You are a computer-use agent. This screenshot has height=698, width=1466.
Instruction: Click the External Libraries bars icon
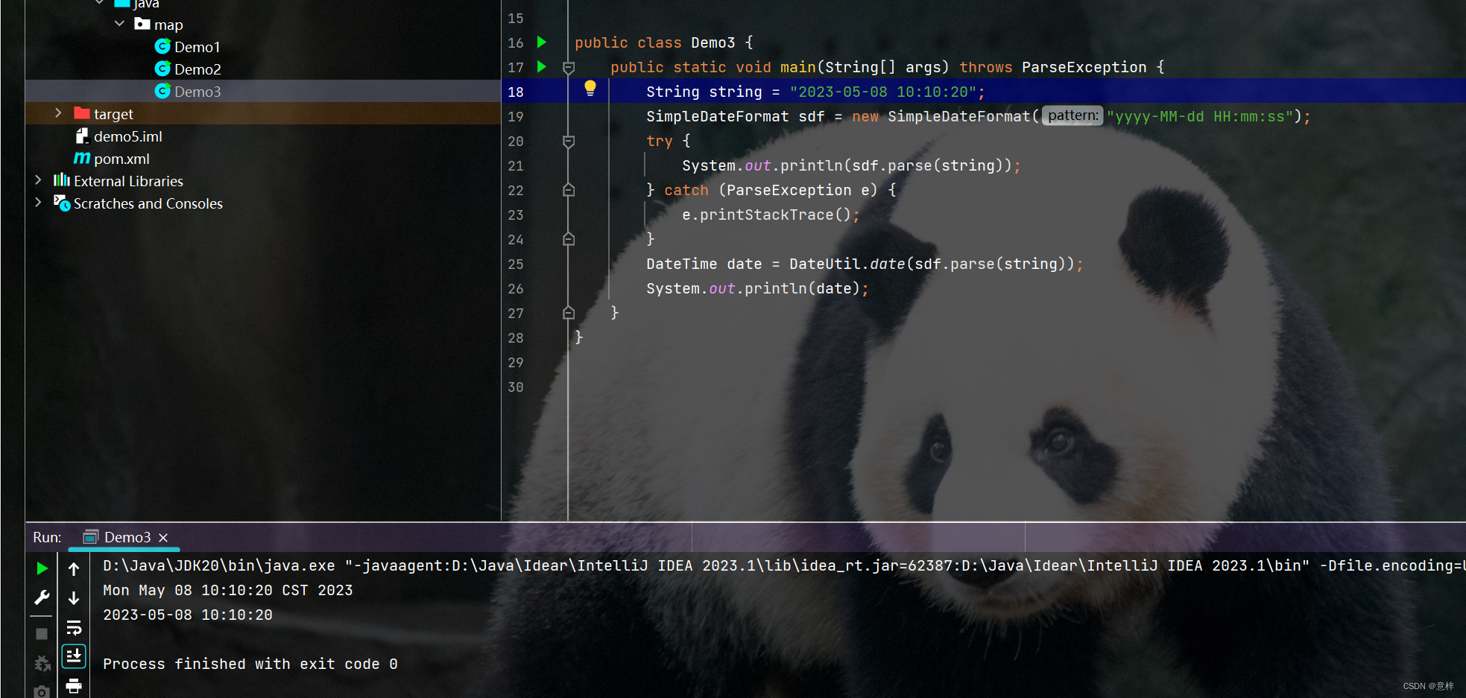coord(62,180)
